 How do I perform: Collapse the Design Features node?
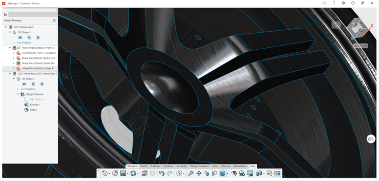pos(18,94)
